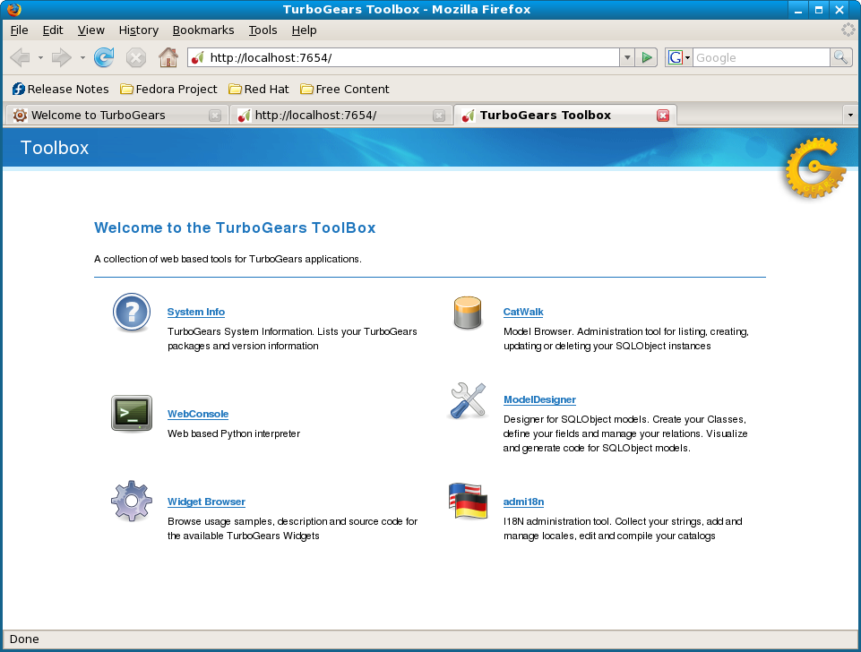The image size is (861, 652).
Task: Maximize the Firefox window
Action: 818,10
